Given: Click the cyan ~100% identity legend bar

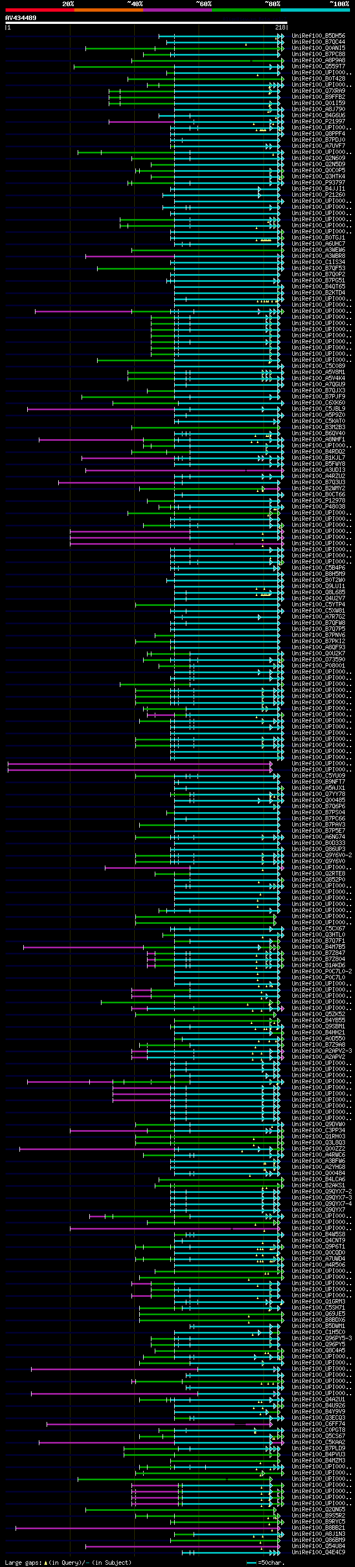Looking at the screenshot, I should 315,10.
